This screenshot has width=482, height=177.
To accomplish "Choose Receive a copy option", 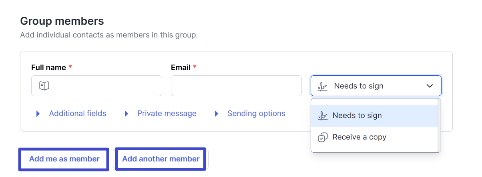I will [x=359, y=137].
